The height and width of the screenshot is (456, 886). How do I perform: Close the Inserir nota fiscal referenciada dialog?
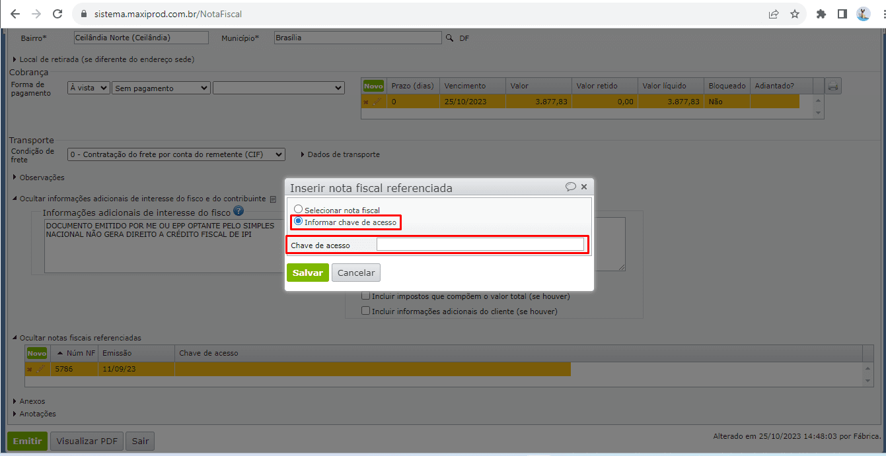584,187
